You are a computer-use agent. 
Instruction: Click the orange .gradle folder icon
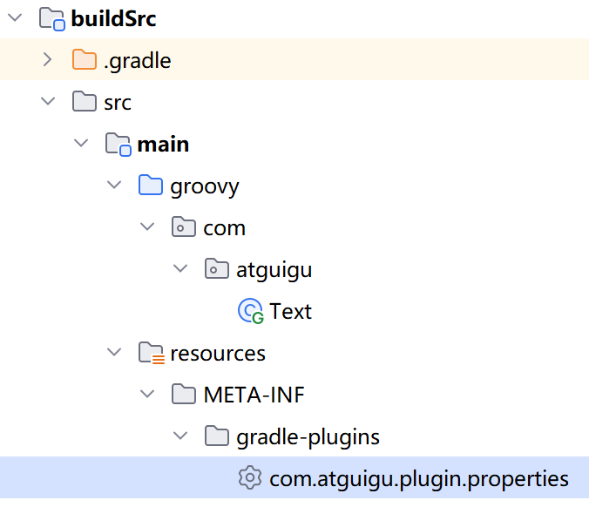coord(85,60)
